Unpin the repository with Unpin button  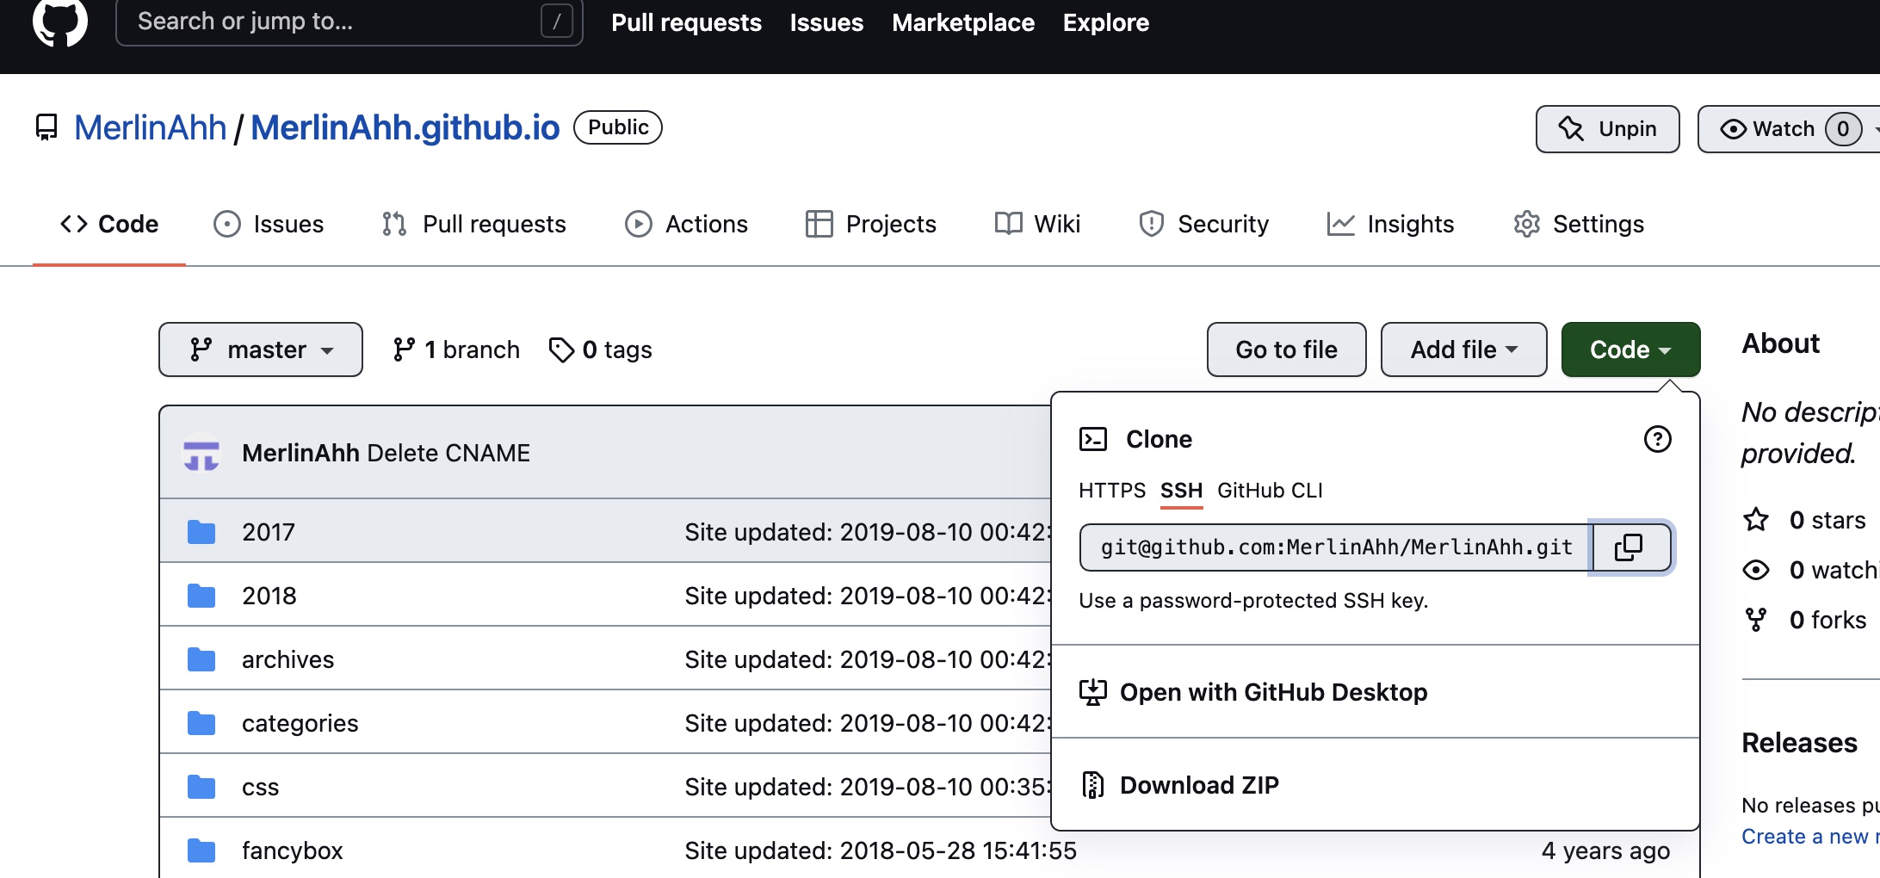point(1607,129)
